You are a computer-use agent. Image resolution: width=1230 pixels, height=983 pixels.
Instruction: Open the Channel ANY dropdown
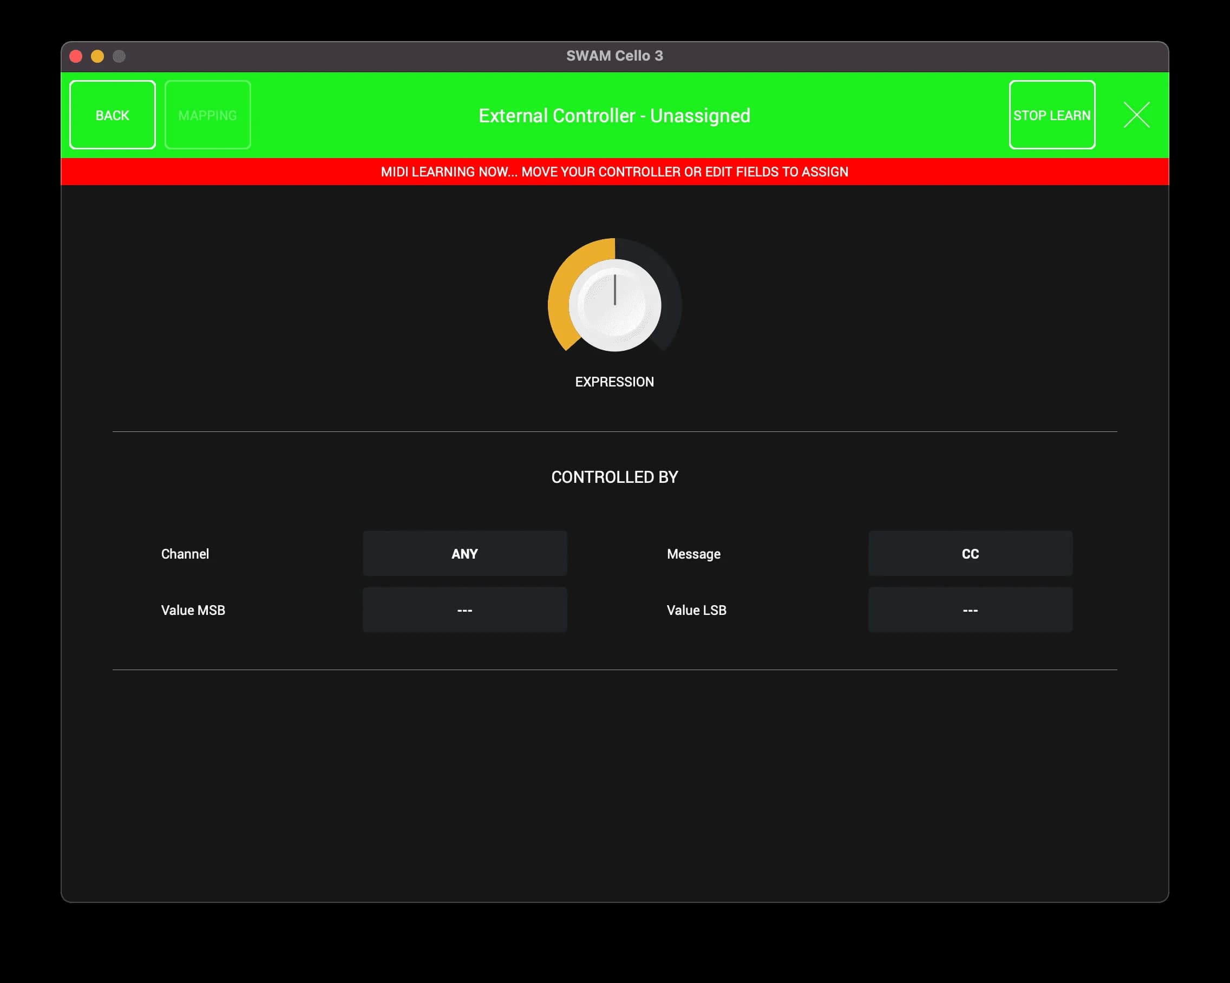tap(464, 553)
